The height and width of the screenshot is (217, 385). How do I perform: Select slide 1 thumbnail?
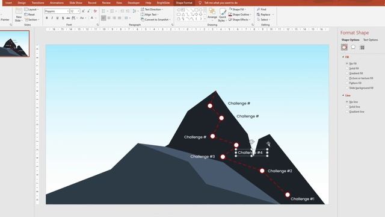click(14, 44)
